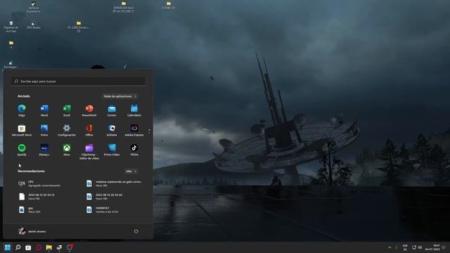Select the desktop folder next to GeForce shortcut

124,7
